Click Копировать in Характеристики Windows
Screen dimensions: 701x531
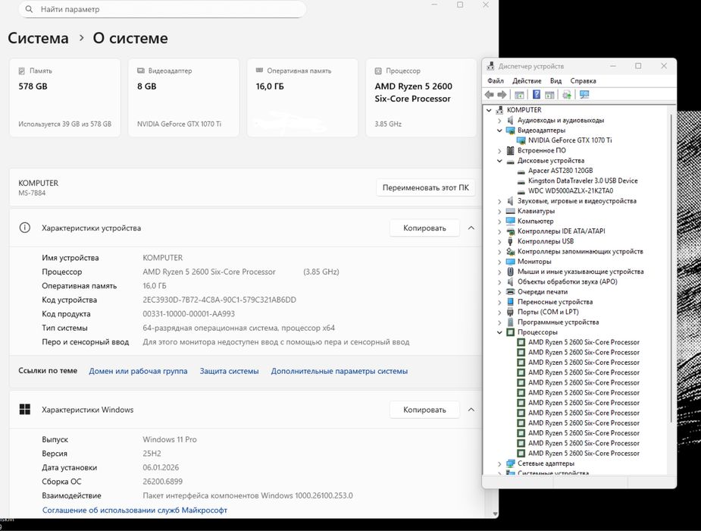point(424,410)
